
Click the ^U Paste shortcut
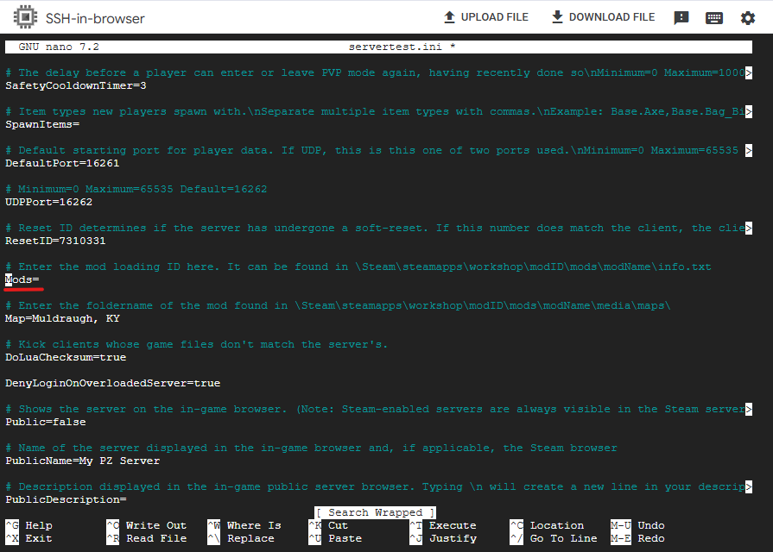[x=335, y=539]
